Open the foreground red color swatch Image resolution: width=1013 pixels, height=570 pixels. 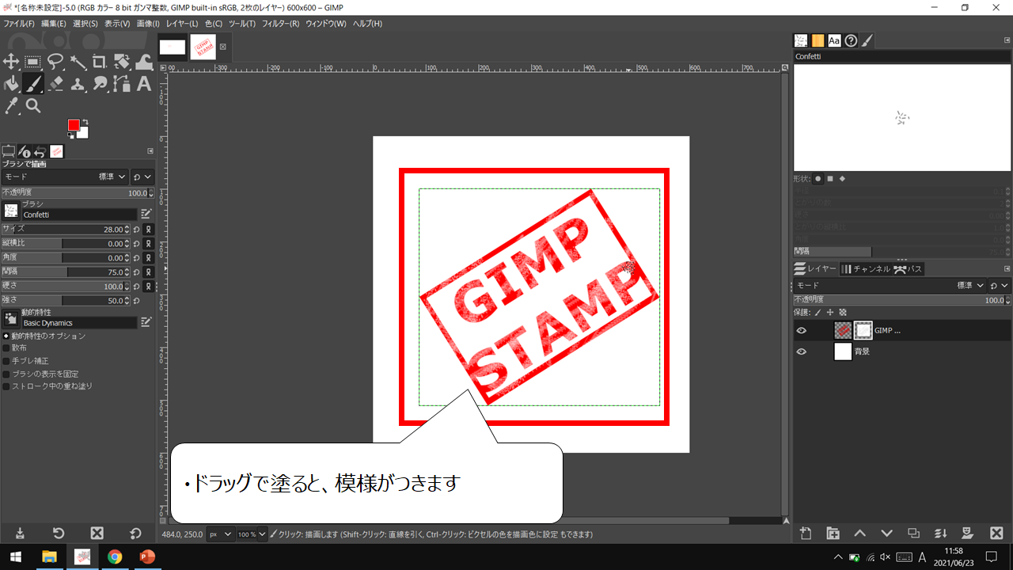74,125
